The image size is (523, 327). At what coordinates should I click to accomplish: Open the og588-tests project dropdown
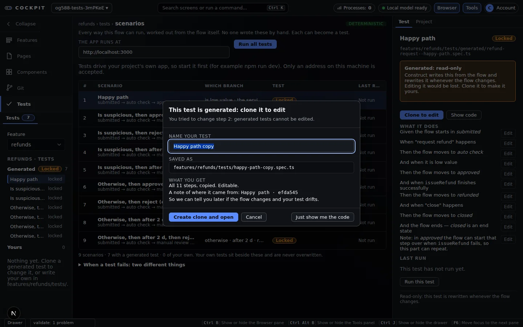click(82, 8)
